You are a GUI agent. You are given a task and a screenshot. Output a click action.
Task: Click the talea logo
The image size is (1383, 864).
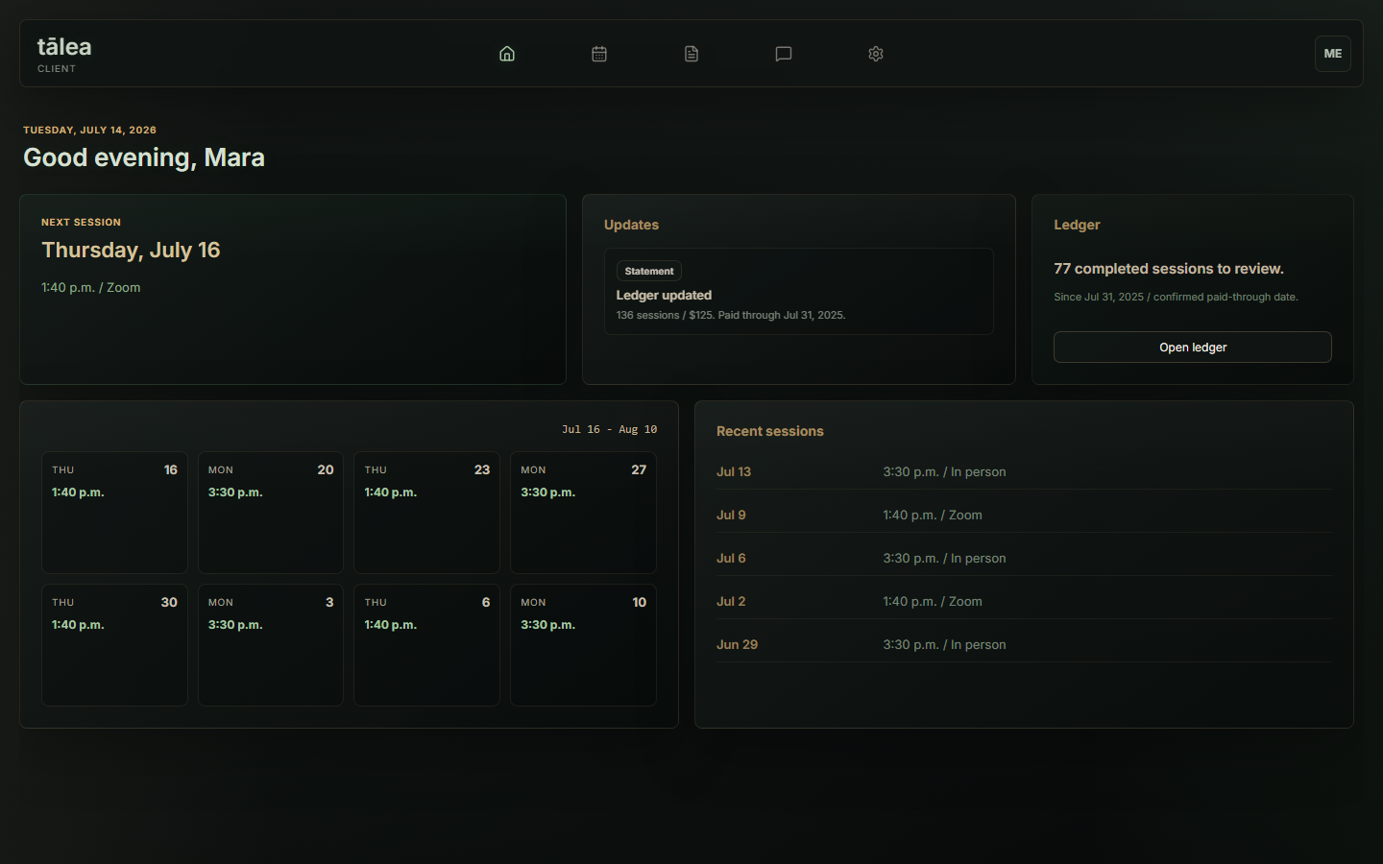point(64,47)
